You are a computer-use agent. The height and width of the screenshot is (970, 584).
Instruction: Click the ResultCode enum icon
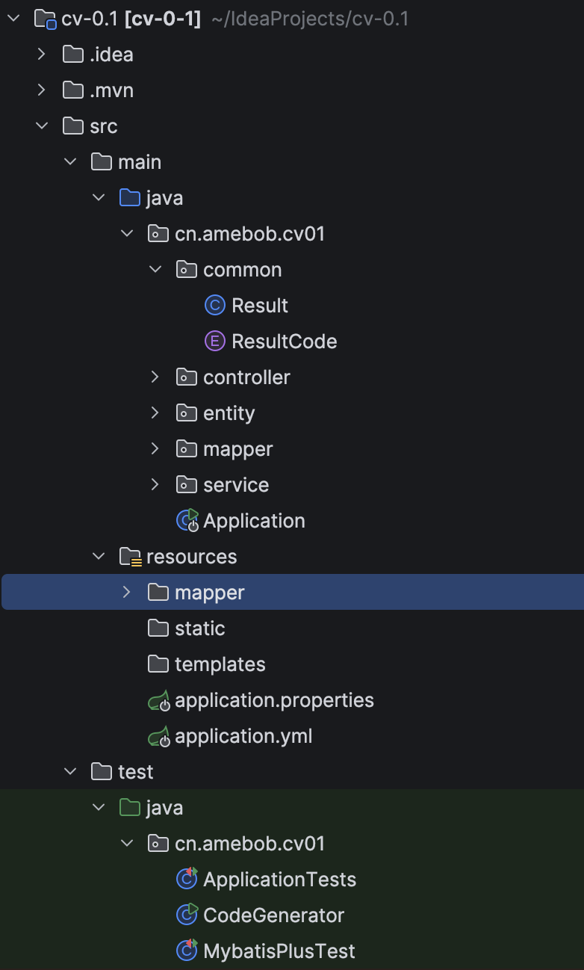pos(214,342)
